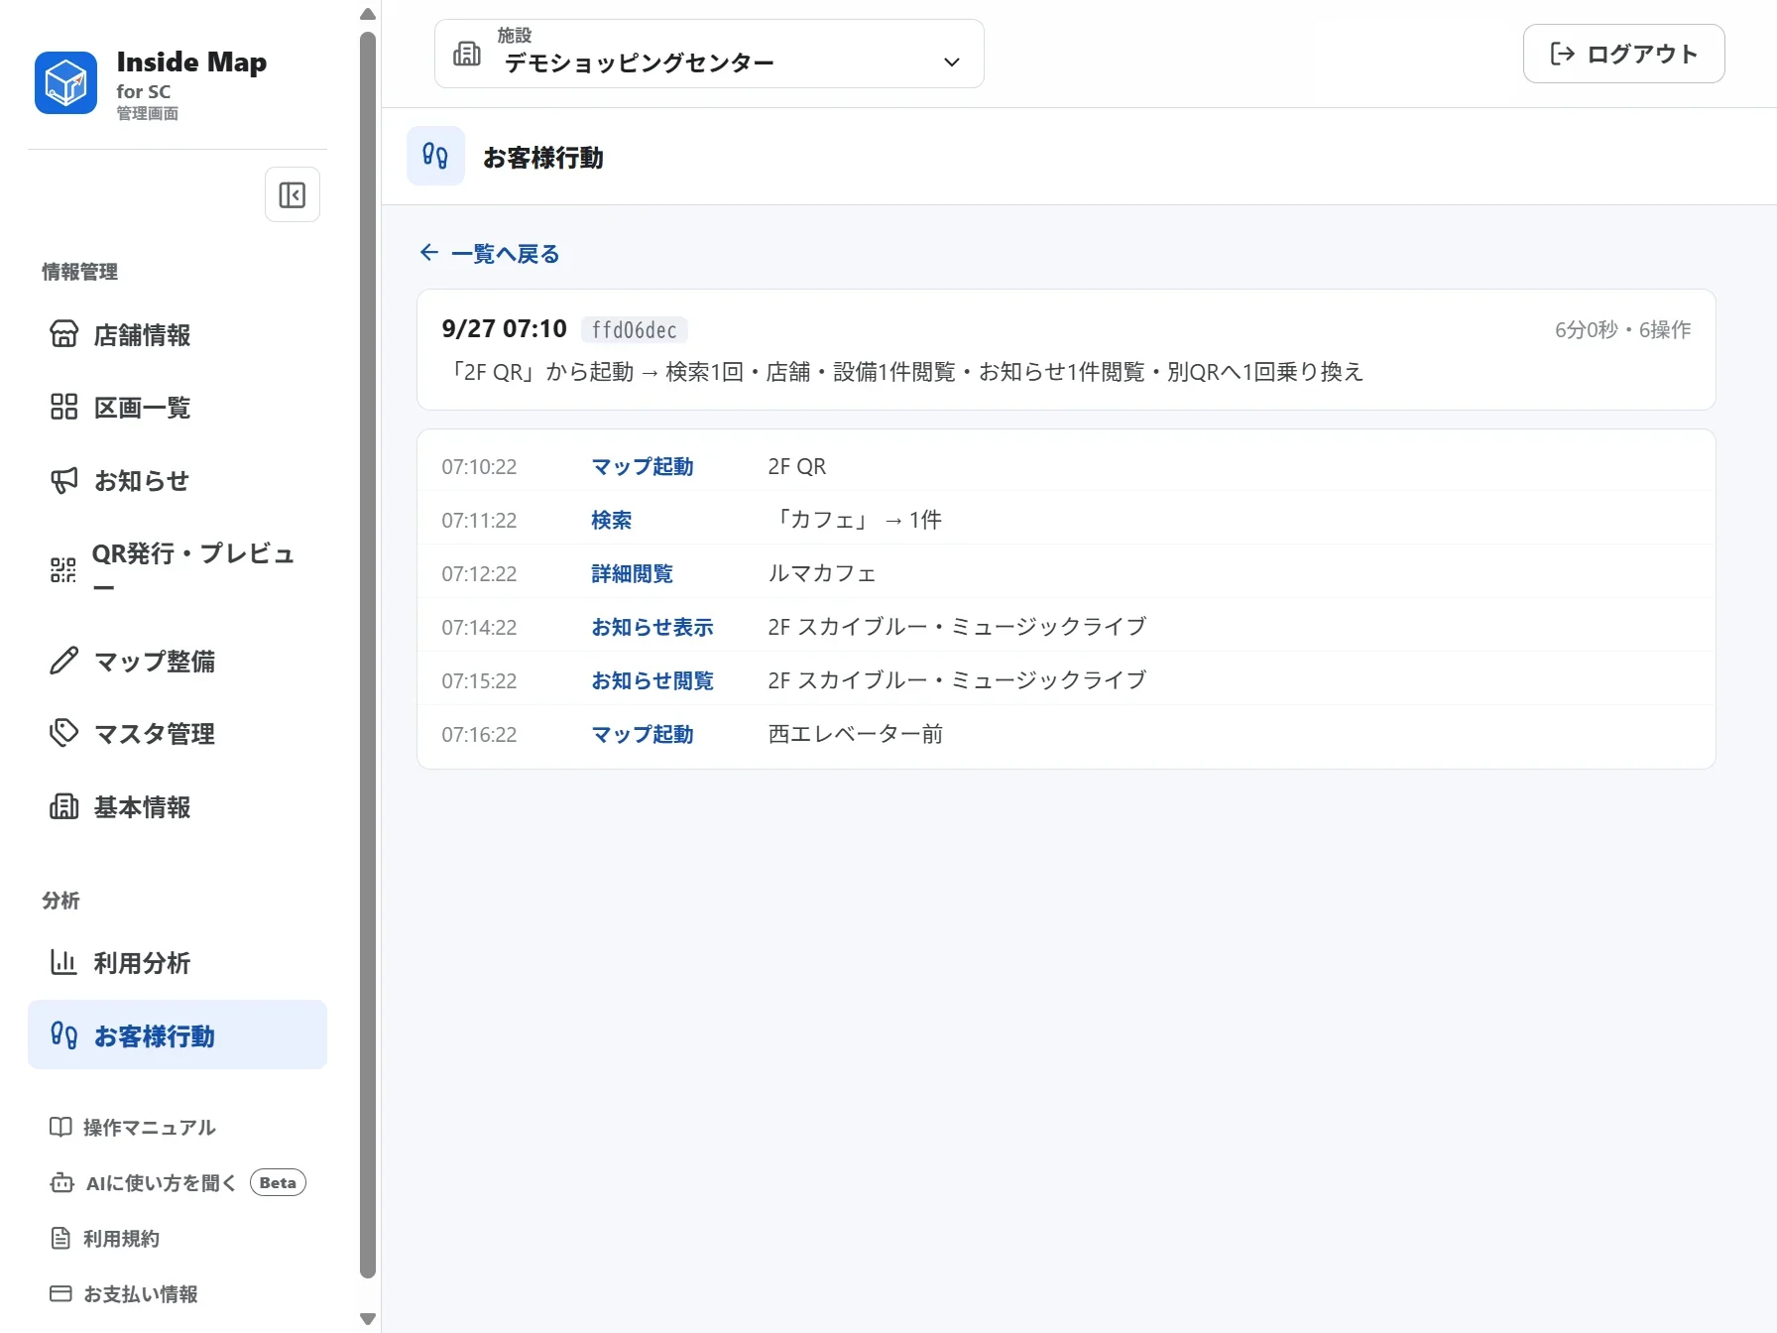Click timestamp 07:12:22
This screenshot has height=1333, width=1777.
[480, 573]
